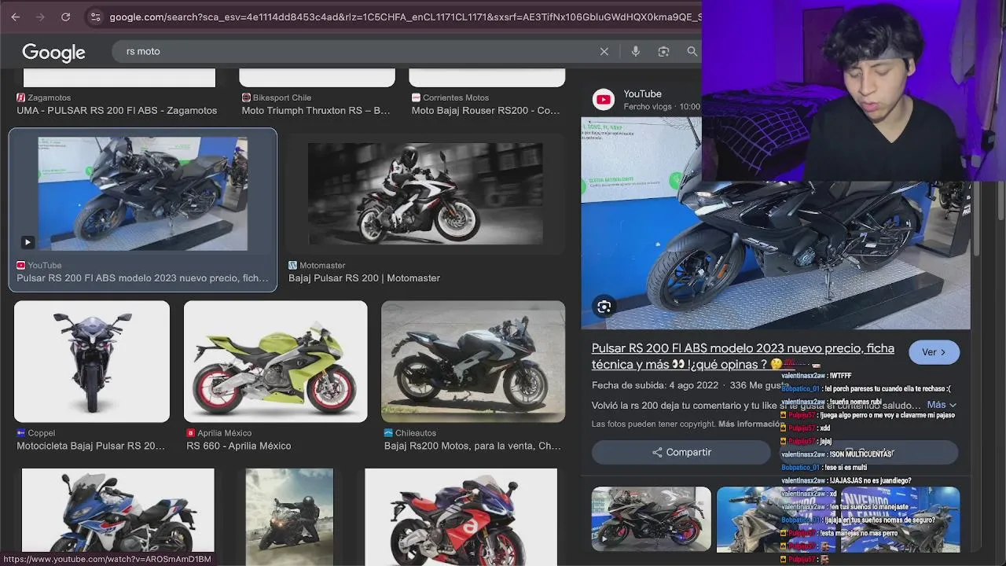
Task: Click 'Más información' copyright link
Action: click(750, 424)
